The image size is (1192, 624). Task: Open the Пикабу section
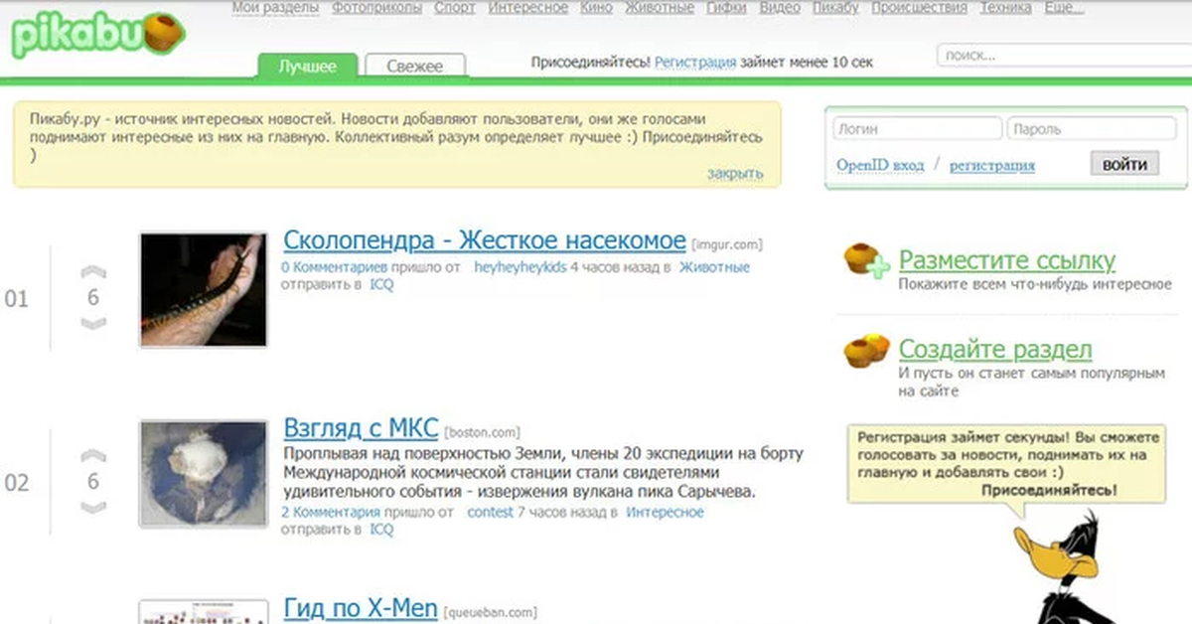pos(835,8)
